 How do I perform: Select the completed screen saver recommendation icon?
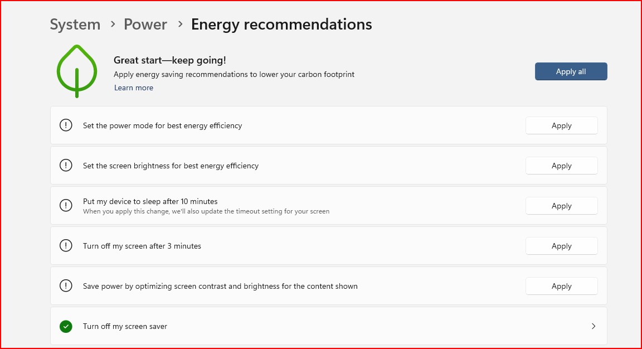(66, 326)
